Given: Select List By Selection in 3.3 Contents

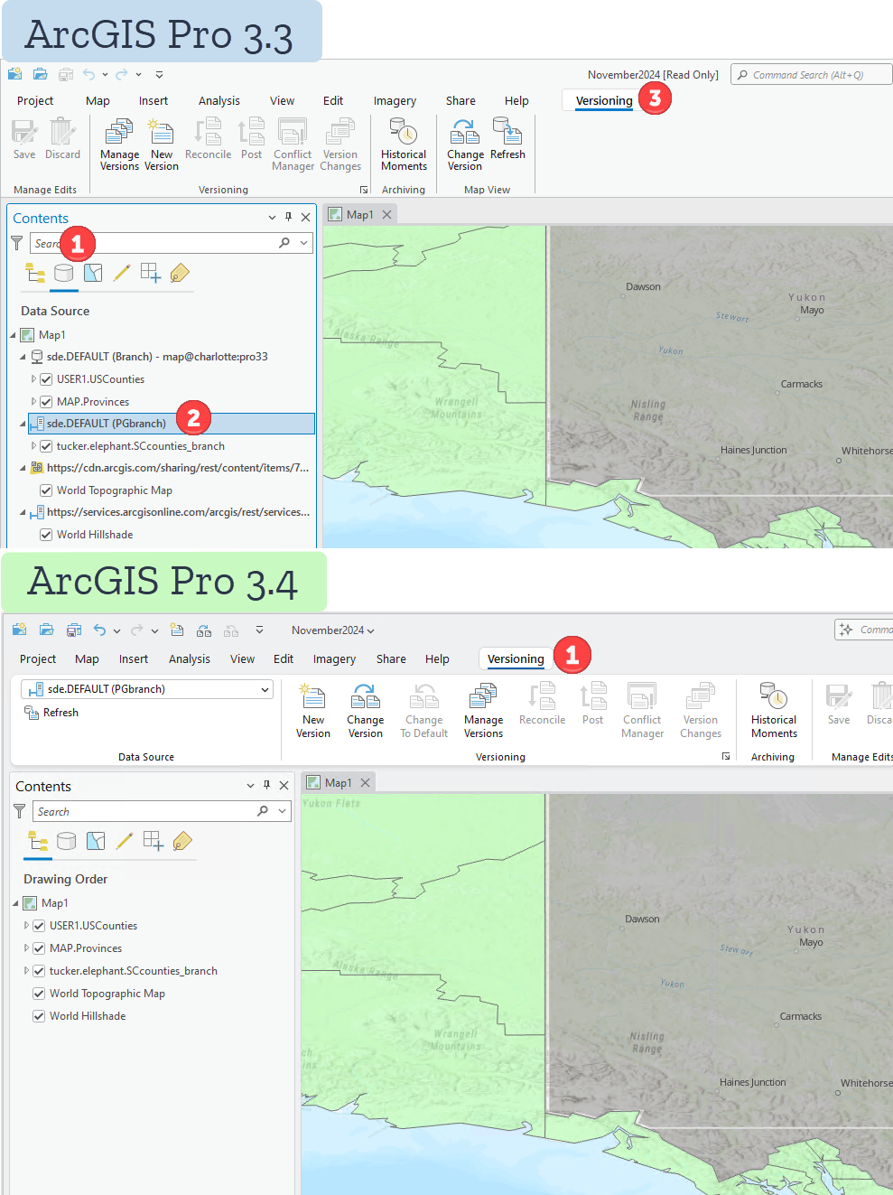Looking at the screenshot, I should pos(93,273).
